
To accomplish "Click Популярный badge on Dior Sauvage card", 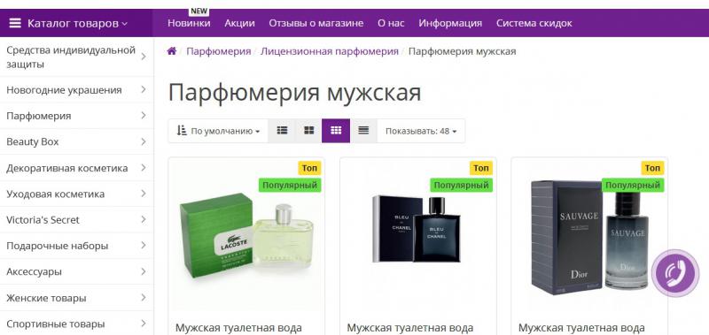I will click(633, 185).
